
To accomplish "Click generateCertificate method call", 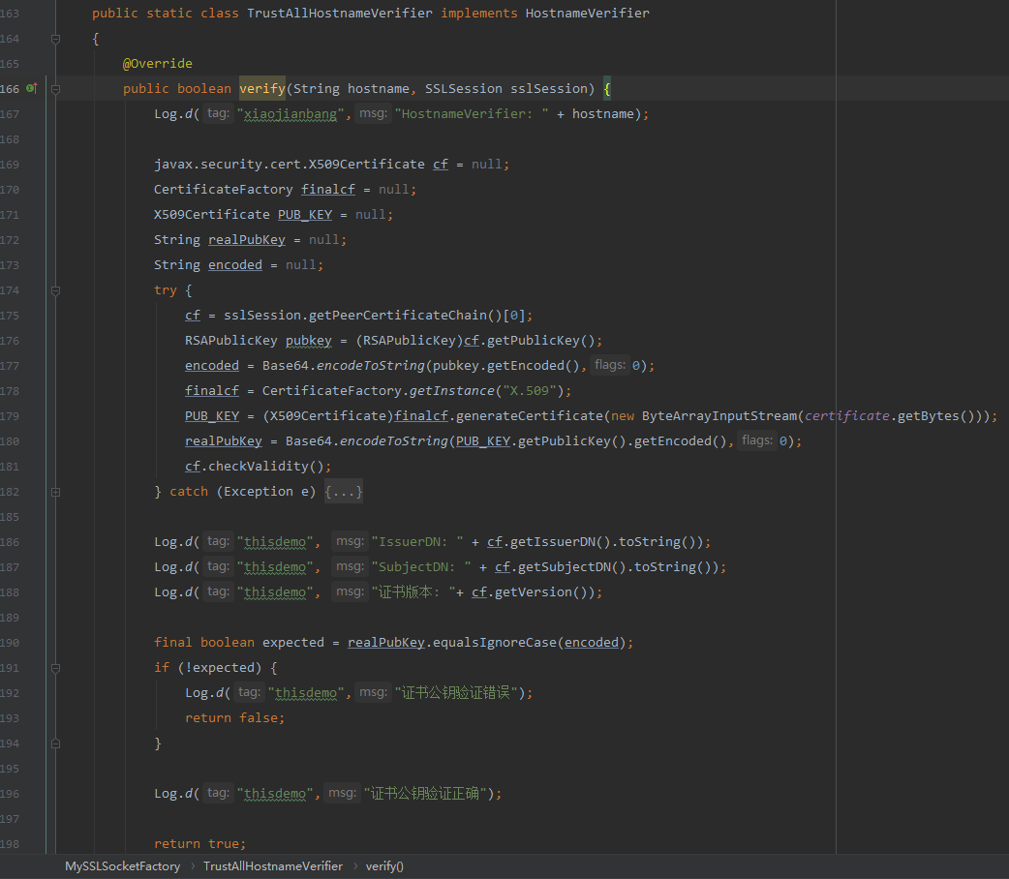I will coord(530,415).
